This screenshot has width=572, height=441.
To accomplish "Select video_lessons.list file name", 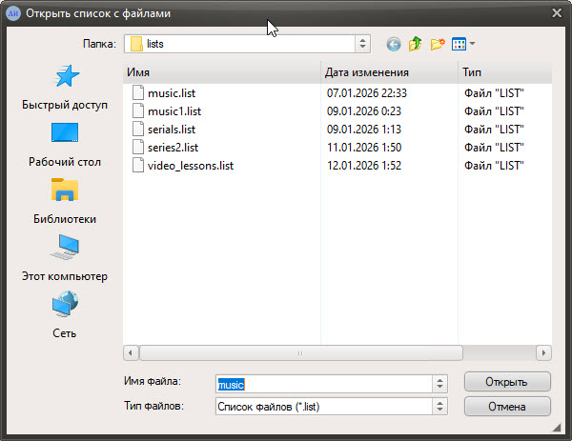I will tap(191, 166).
